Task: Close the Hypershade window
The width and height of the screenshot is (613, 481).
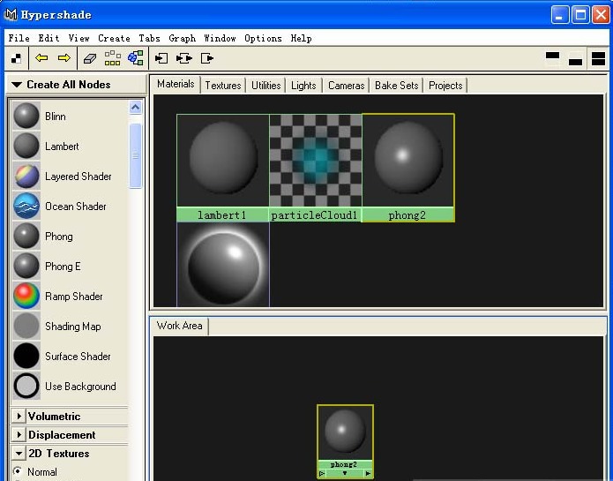Action: [601, 15]
